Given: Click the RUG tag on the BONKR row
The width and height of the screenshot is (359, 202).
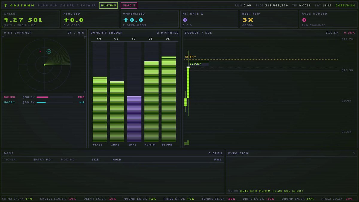Looking at the screenshot, I should pos(81,97).
